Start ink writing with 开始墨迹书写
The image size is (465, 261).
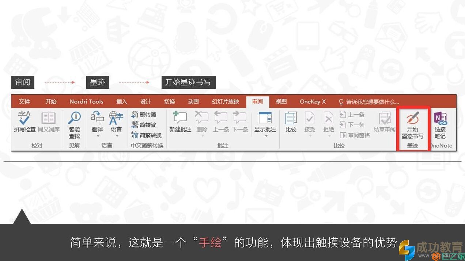pyautogui.click(x=412, y=125)
